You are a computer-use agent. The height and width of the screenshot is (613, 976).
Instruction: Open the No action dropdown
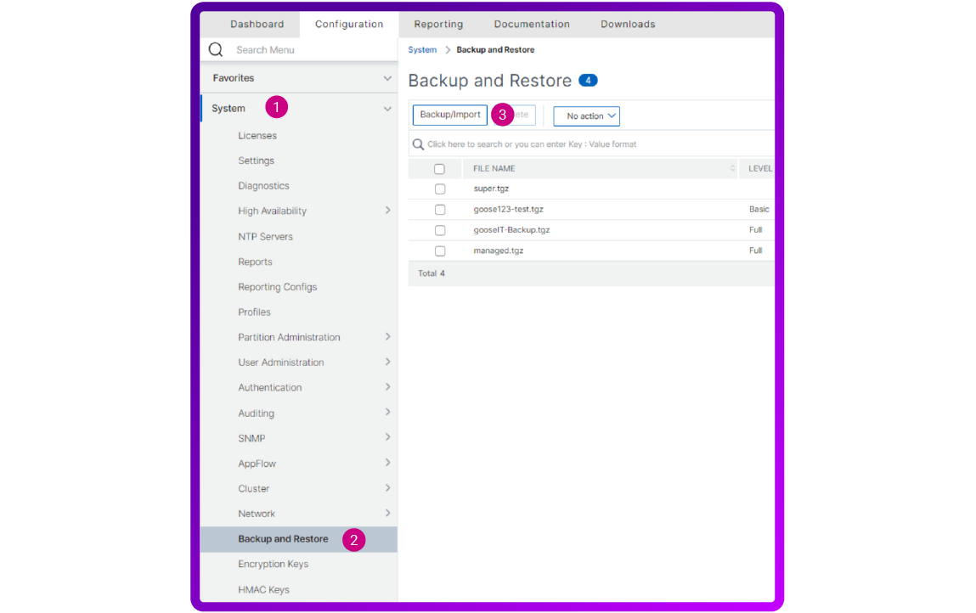[x=586, y=115]
